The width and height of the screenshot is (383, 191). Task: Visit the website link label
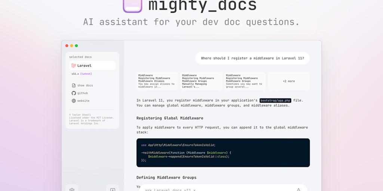coord(83,101)
